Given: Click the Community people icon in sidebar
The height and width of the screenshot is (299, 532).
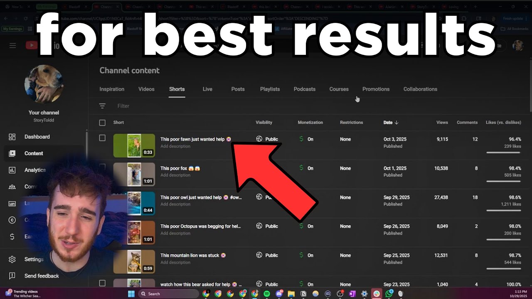Looking at the screenshot, I should 12,187.
